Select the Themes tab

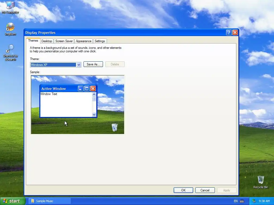pos(33,41)
